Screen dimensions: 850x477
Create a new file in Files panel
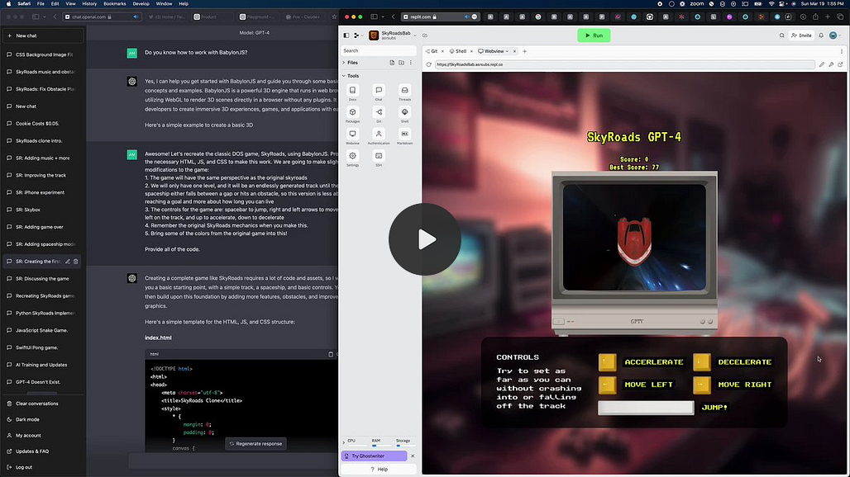(392, 63)
